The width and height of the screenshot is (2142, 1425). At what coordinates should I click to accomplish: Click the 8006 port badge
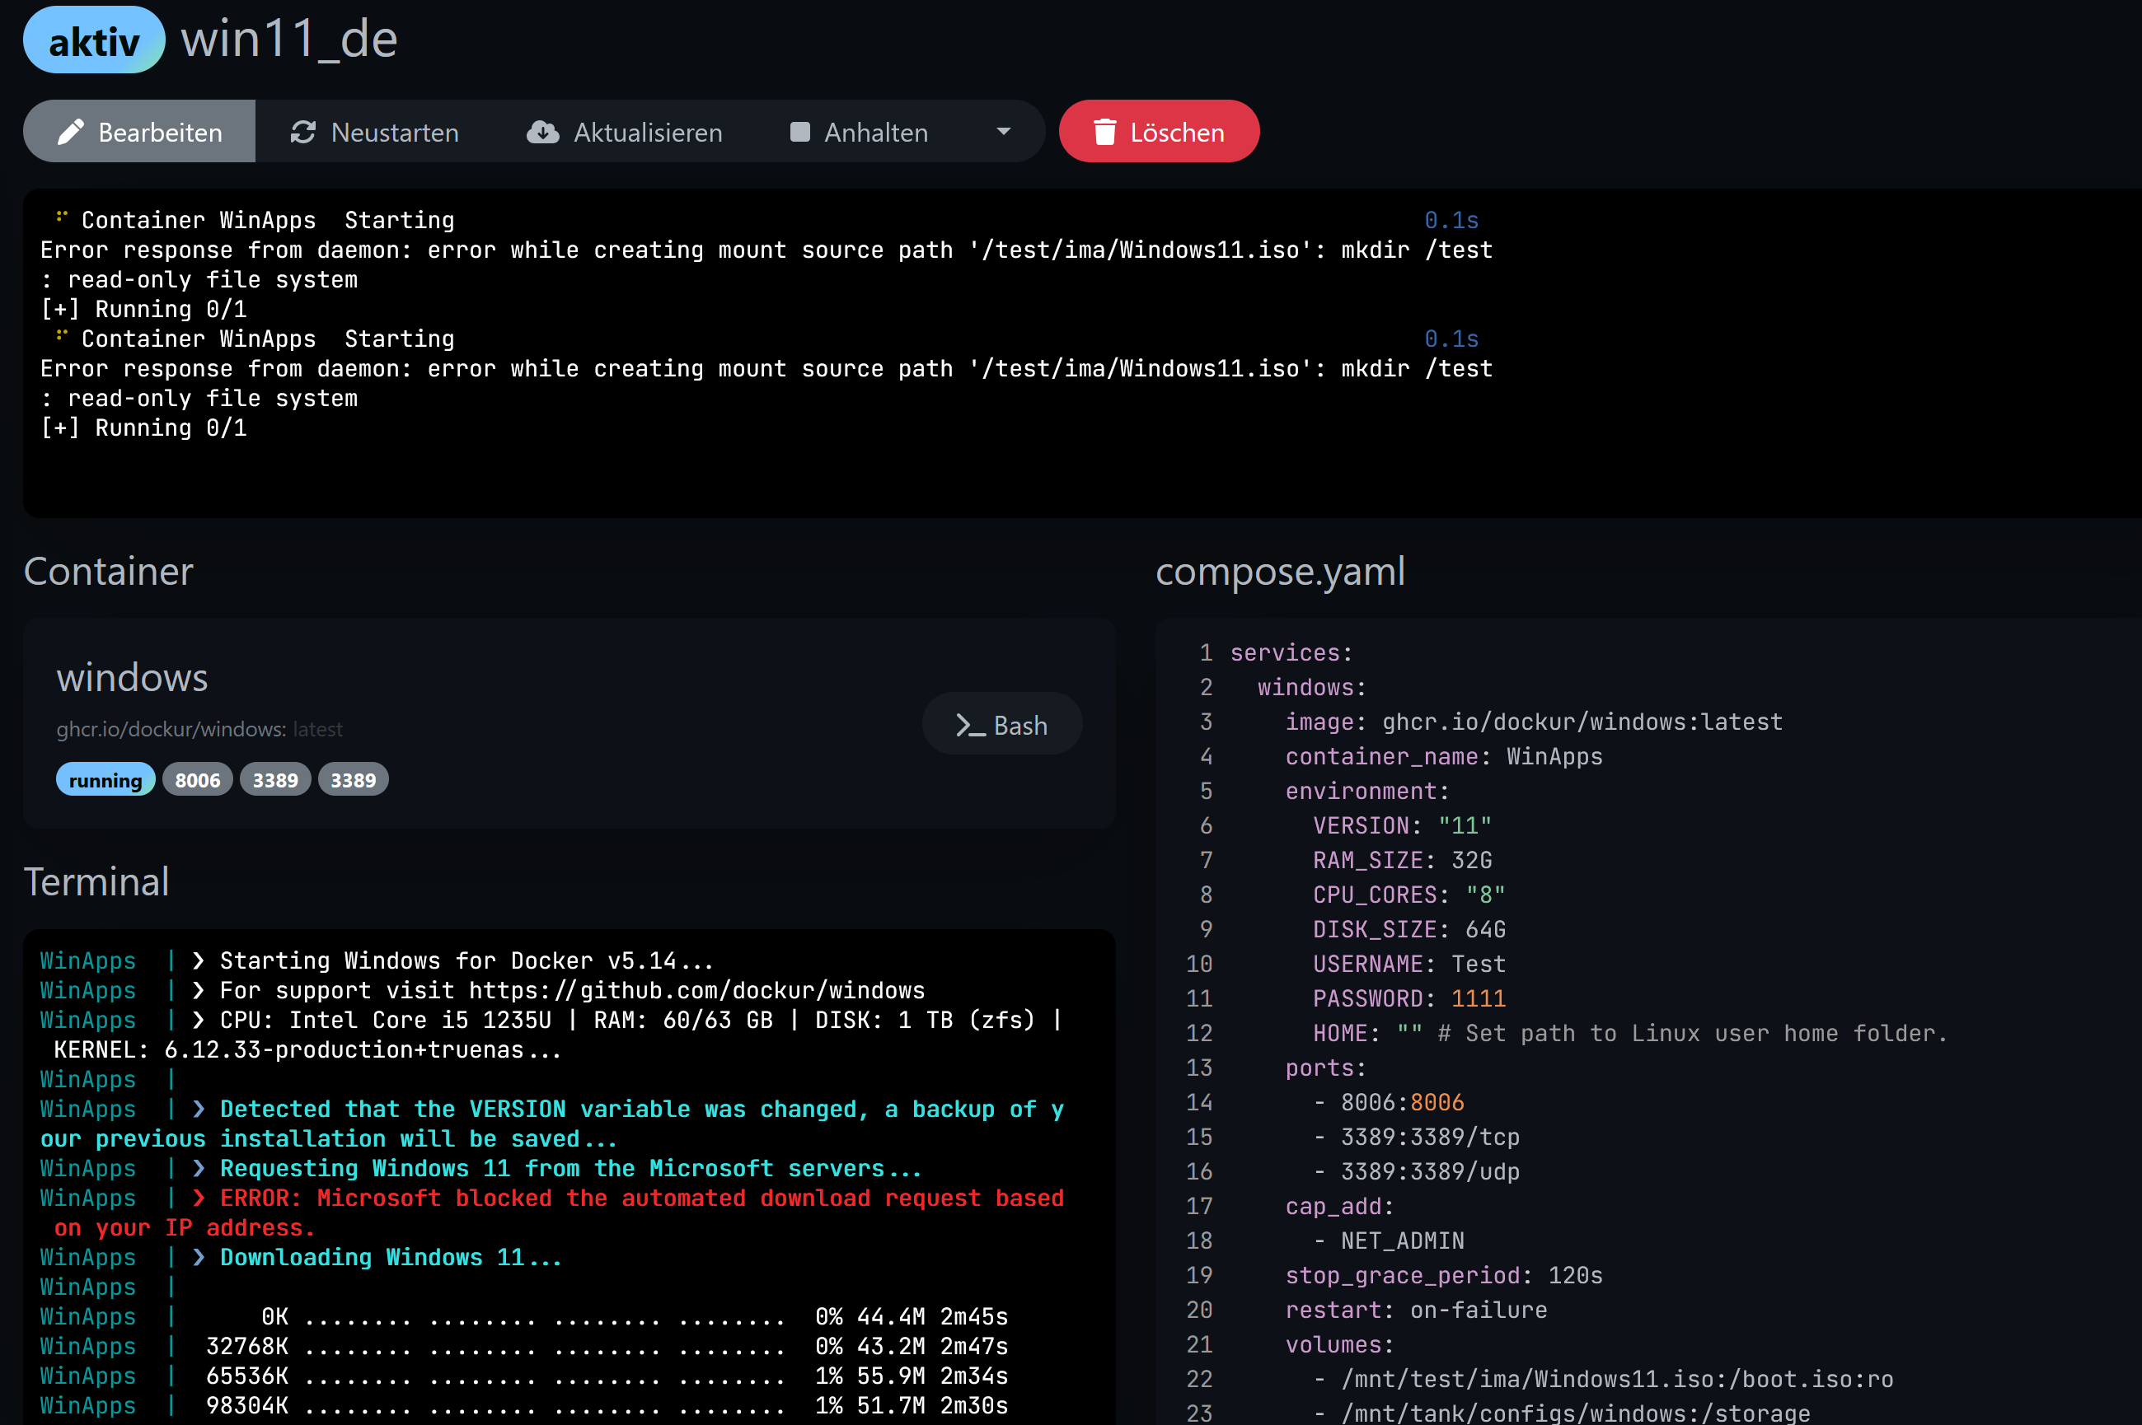(197, 780)
